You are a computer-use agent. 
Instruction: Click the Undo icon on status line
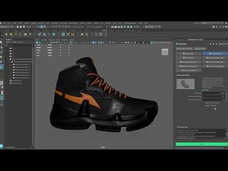coord(27,27)
